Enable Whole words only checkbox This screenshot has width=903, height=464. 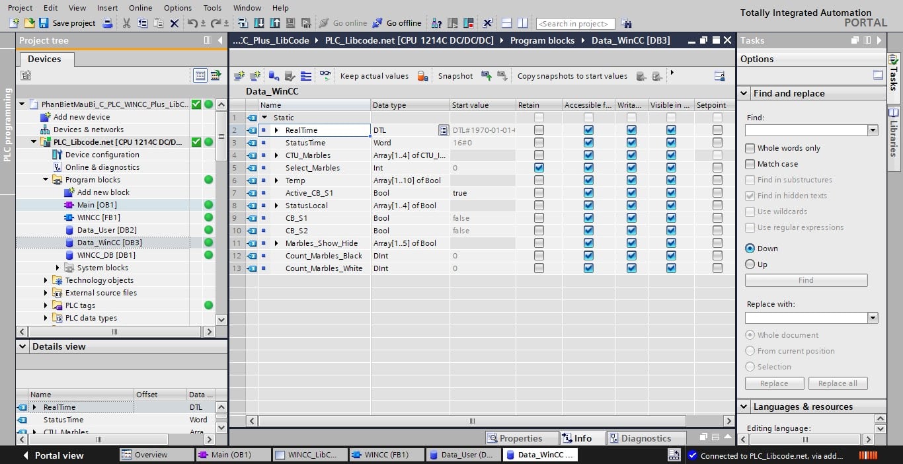[x=750, y=148]
